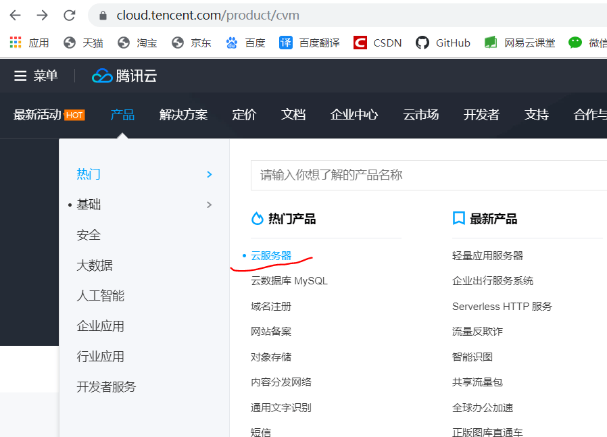Image resolution: width=607 pixels, height=437 pixels.
Task: Open the GitHub bookmark
Action: (x=443, y=43)
